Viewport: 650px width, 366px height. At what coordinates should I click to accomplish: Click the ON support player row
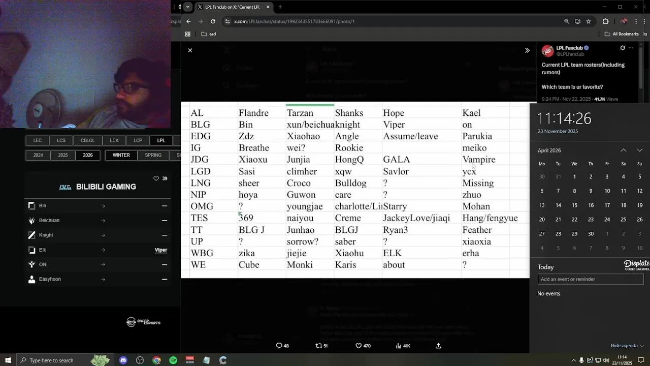pyautogui.click(x=97, y=264)
